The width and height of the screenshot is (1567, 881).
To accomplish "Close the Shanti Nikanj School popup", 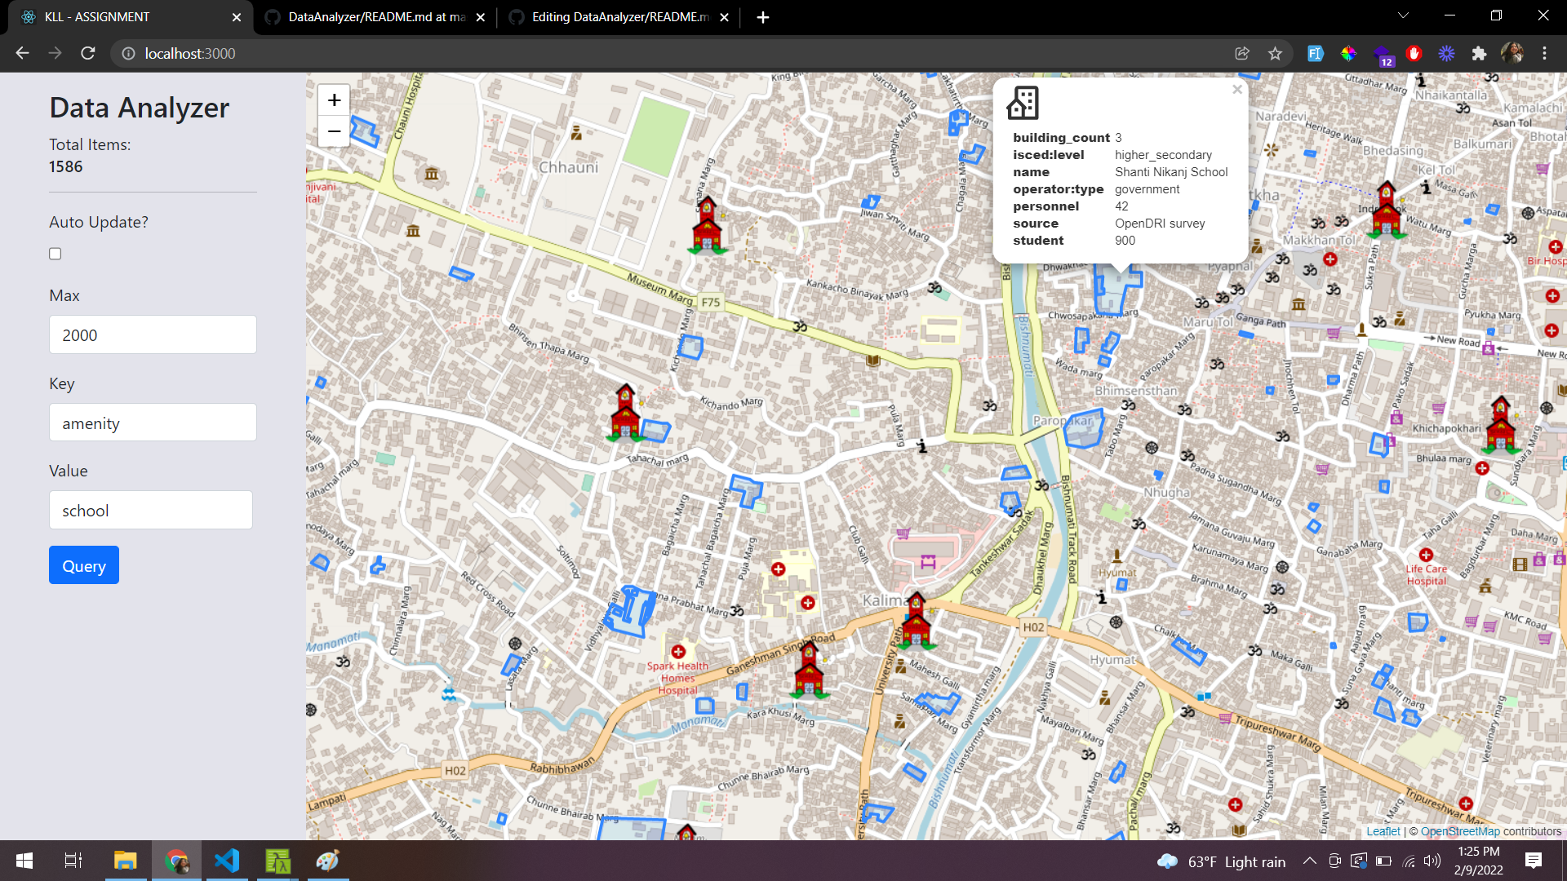I will tap(1237, 90).
